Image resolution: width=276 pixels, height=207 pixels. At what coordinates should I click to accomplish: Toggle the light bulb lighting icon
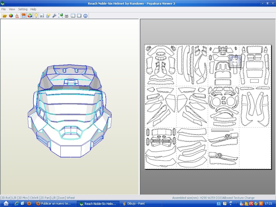[36, 16]
